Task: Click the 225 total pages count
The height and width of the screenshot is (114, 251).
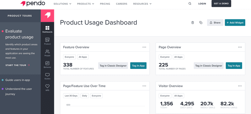Action: coord(163,65)
